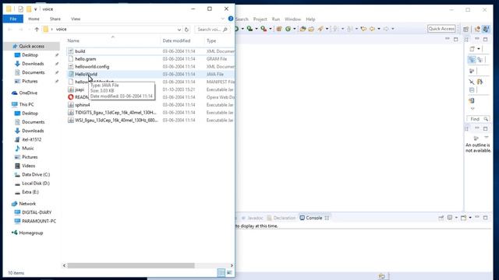Screen dimensions: 499x280
Task: Select the highlighted Java perspective icon
Action: 486,29
